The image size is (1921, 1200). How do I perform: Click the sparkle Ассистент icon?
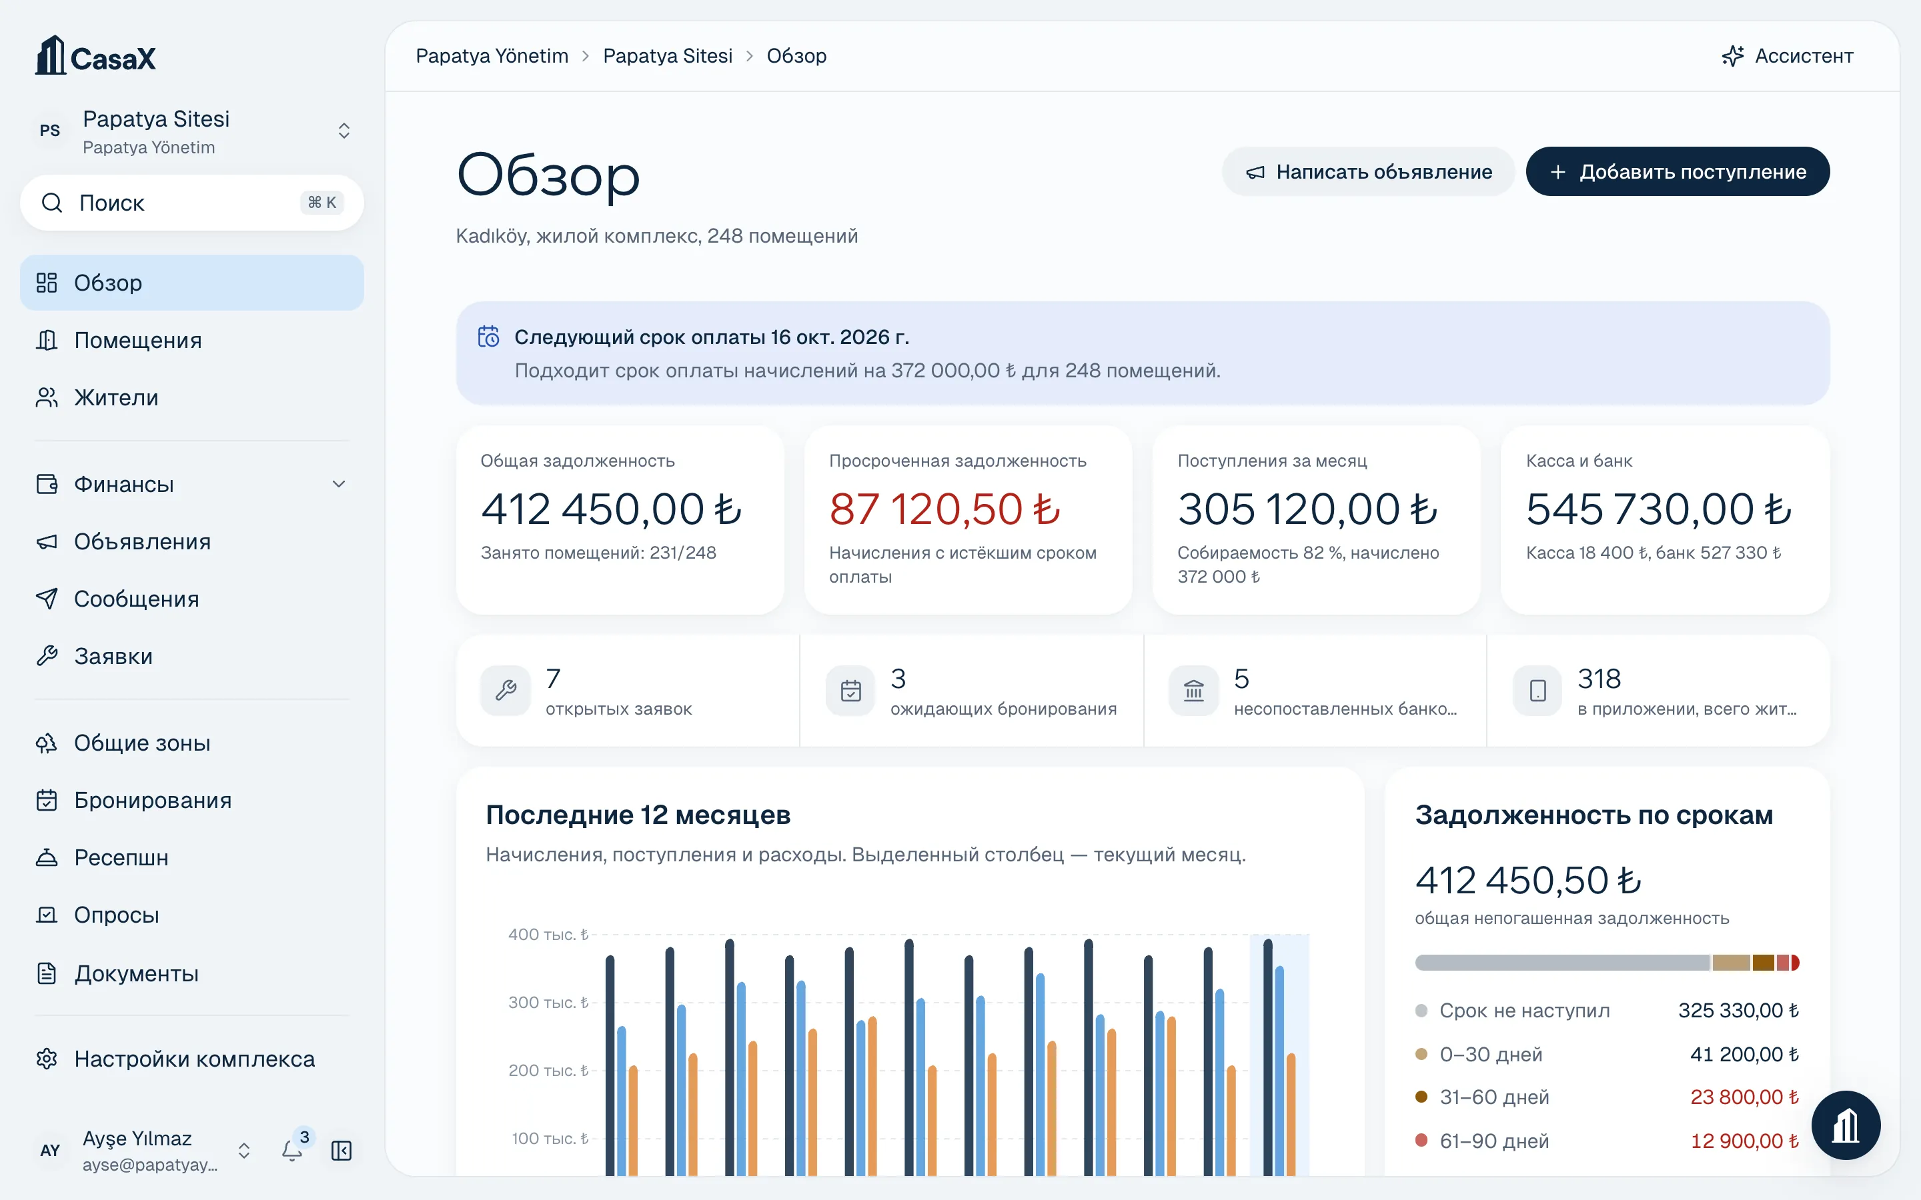1732,55
